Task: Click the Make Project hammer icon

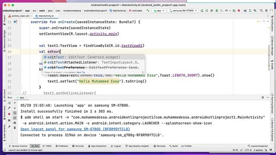Action: [x=147, y=10]
